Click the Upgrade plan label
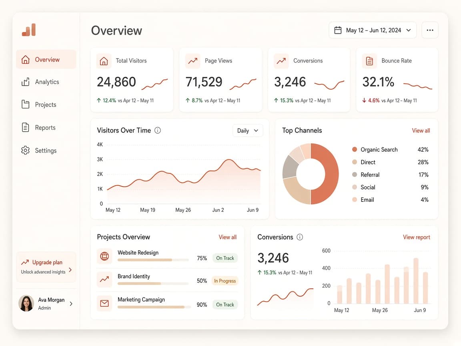This screenshot has width=461, height=346. click(x=47, y=262)
